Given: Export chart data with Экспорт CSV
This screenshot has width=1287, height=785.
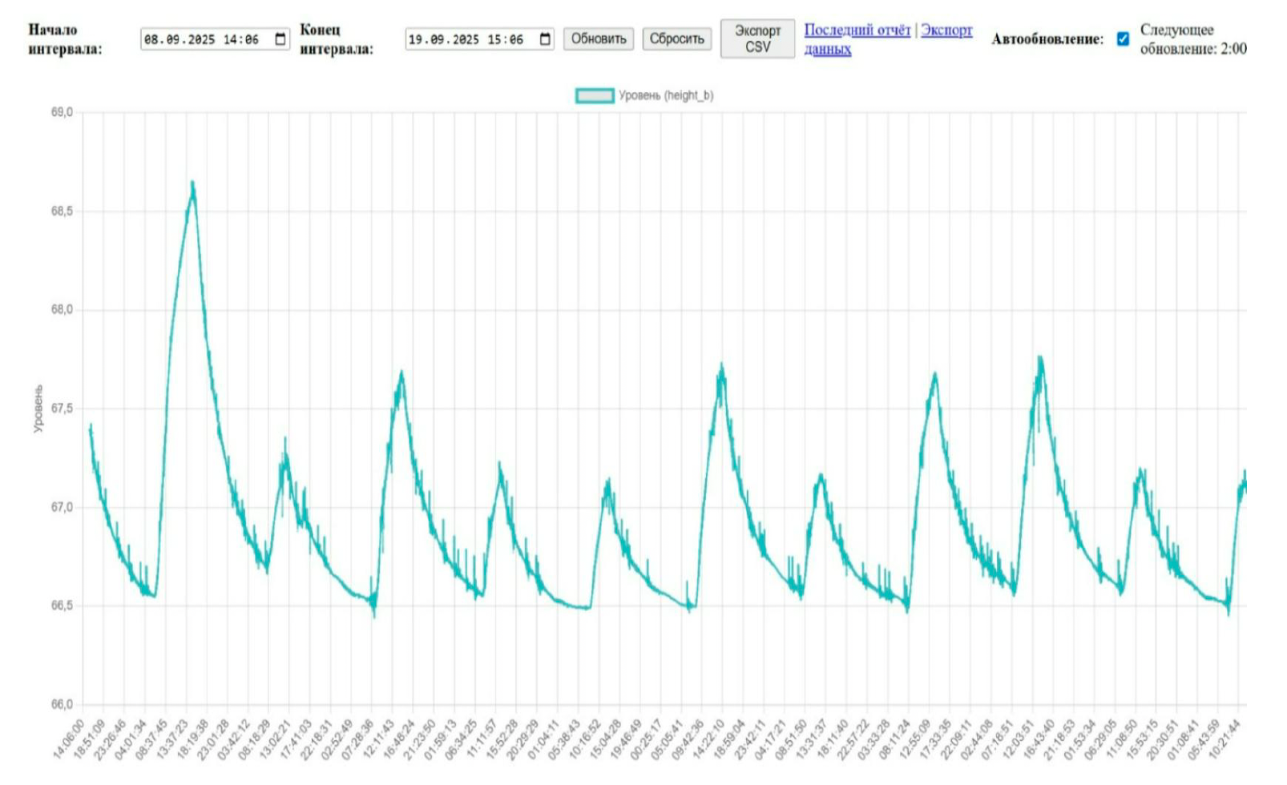Looking at the screenshot, I should (x=756, y=39).
